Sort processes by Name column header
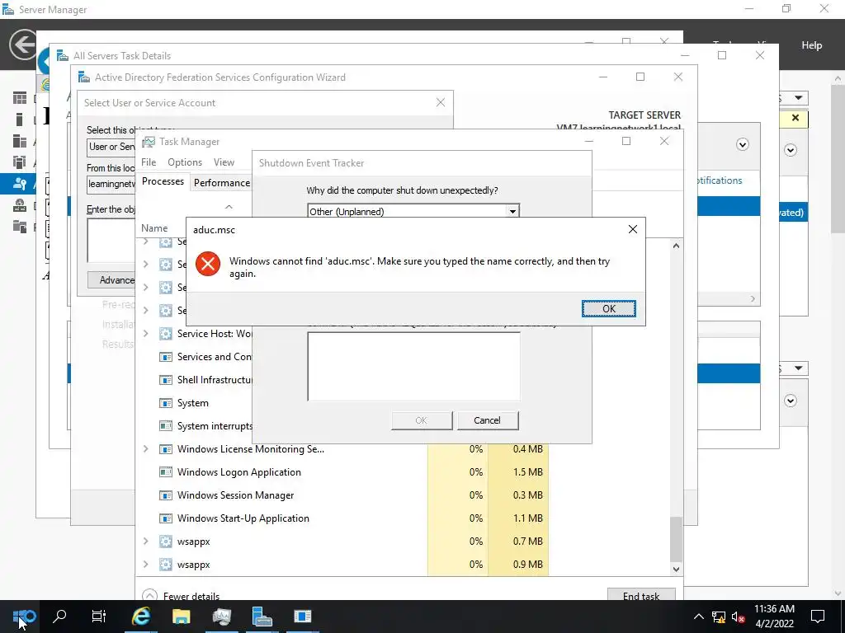The width and height of the screenshot is (845, 633). (154, 228)
